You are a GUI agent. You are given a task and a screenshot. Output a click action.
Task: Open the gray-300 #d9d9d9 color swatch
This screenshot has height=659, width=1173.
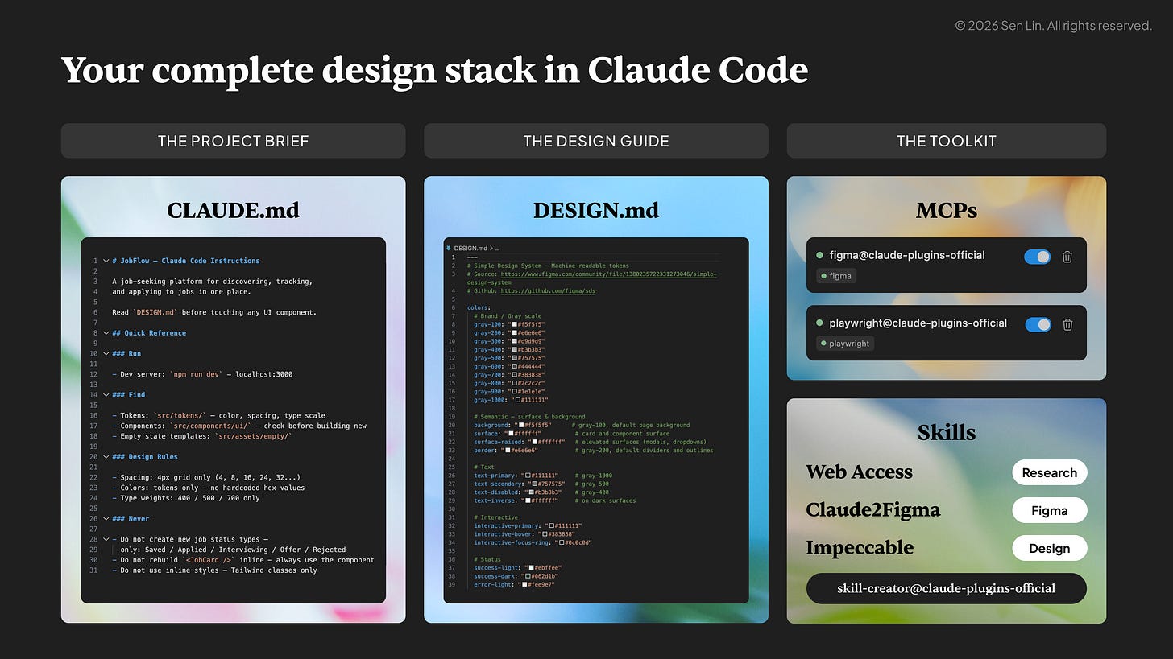pos(513,341)
